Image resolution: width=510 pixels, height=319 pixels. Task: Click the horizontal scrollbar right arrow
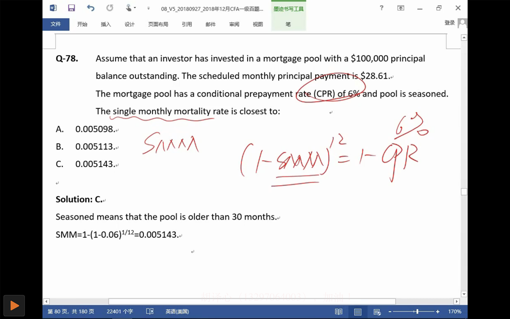click(457, 301)
